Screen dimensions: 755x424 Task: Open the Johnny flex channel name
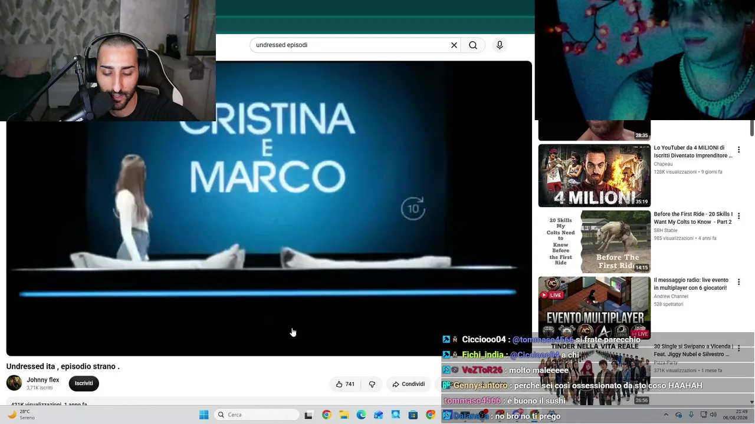[43, 380]
